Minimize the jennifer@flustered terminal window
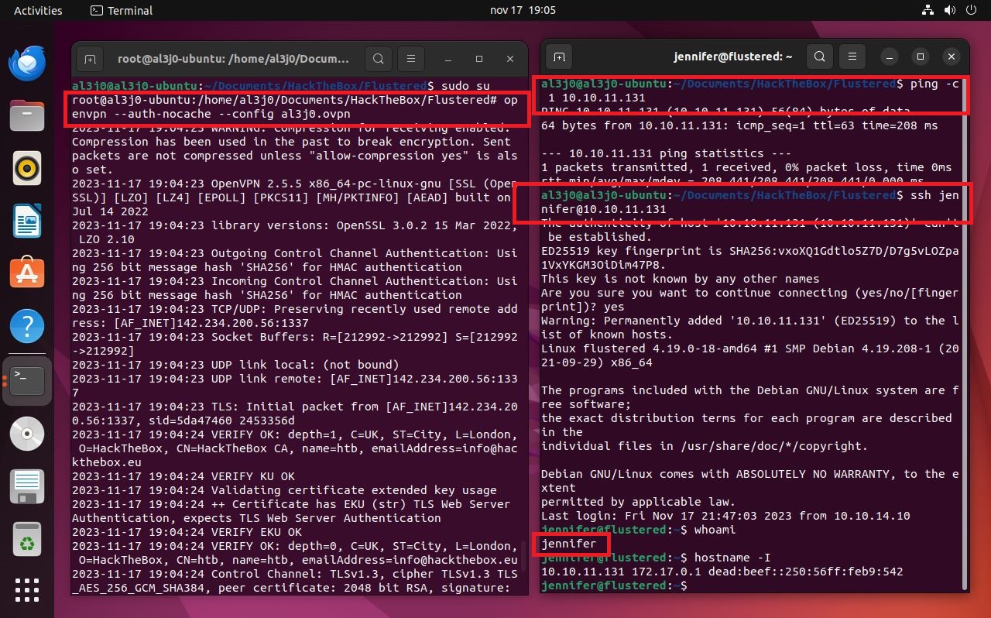 (890, 57)
